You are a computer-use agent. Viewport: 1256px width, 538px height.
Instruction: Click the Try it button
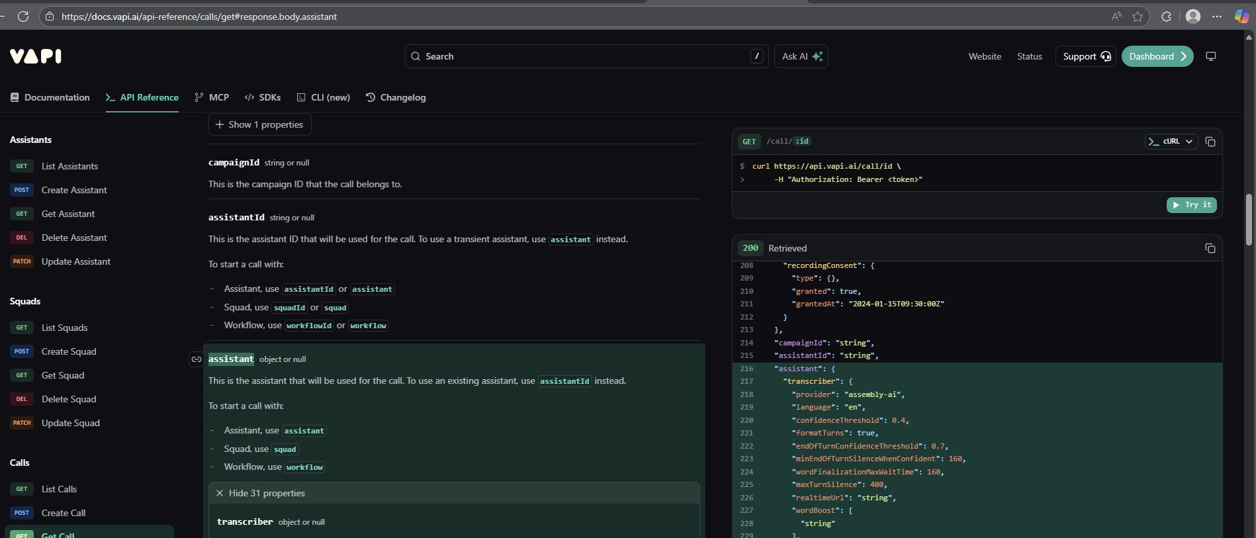coord(1191,205)
